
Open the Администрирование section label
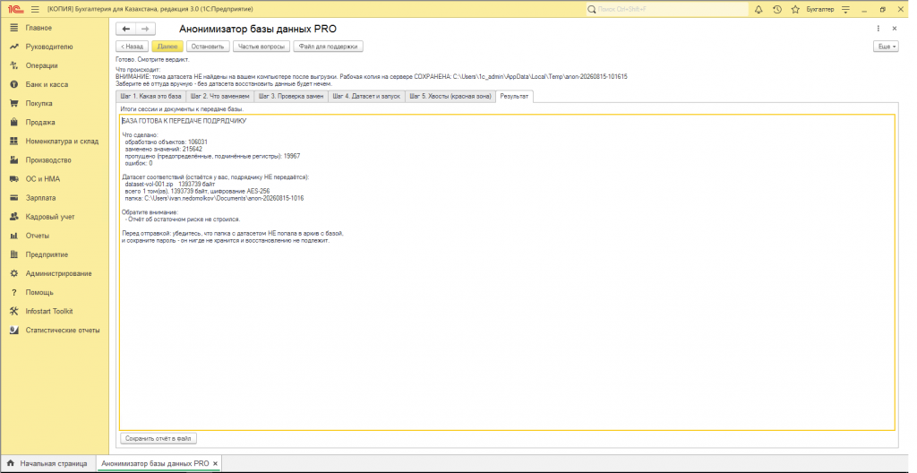(58, 273)
